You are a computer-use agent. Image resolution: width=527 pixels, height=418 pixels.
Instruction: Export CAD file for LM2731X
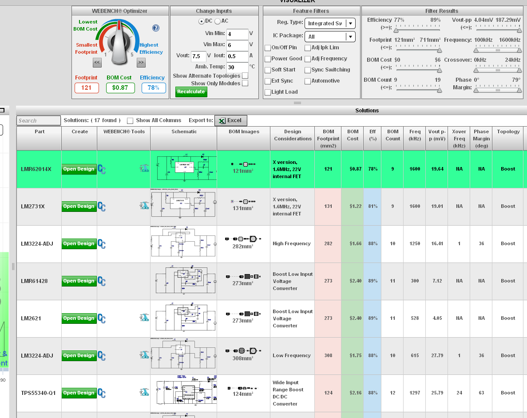[145, 206]
